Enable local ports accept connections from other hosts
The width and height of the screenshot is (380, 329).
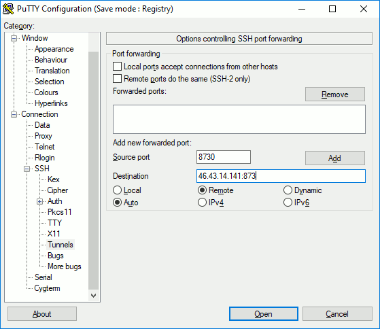pyautogui.click(x=117, y=67)
